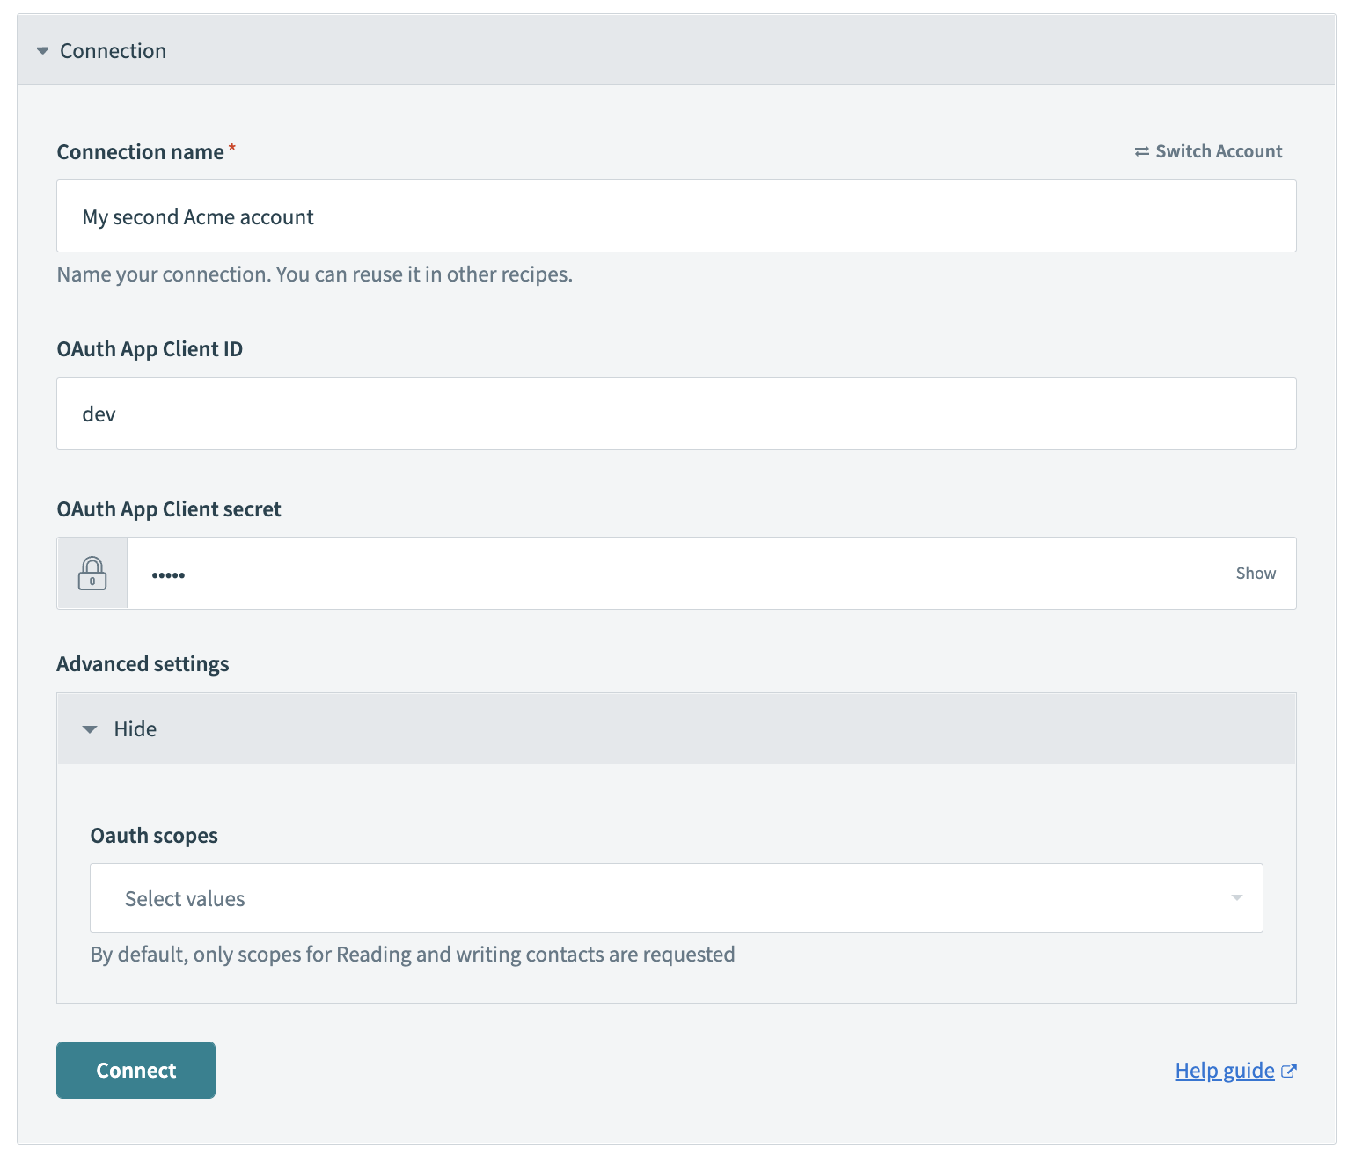Click the Connection title text

pos(113,50)
